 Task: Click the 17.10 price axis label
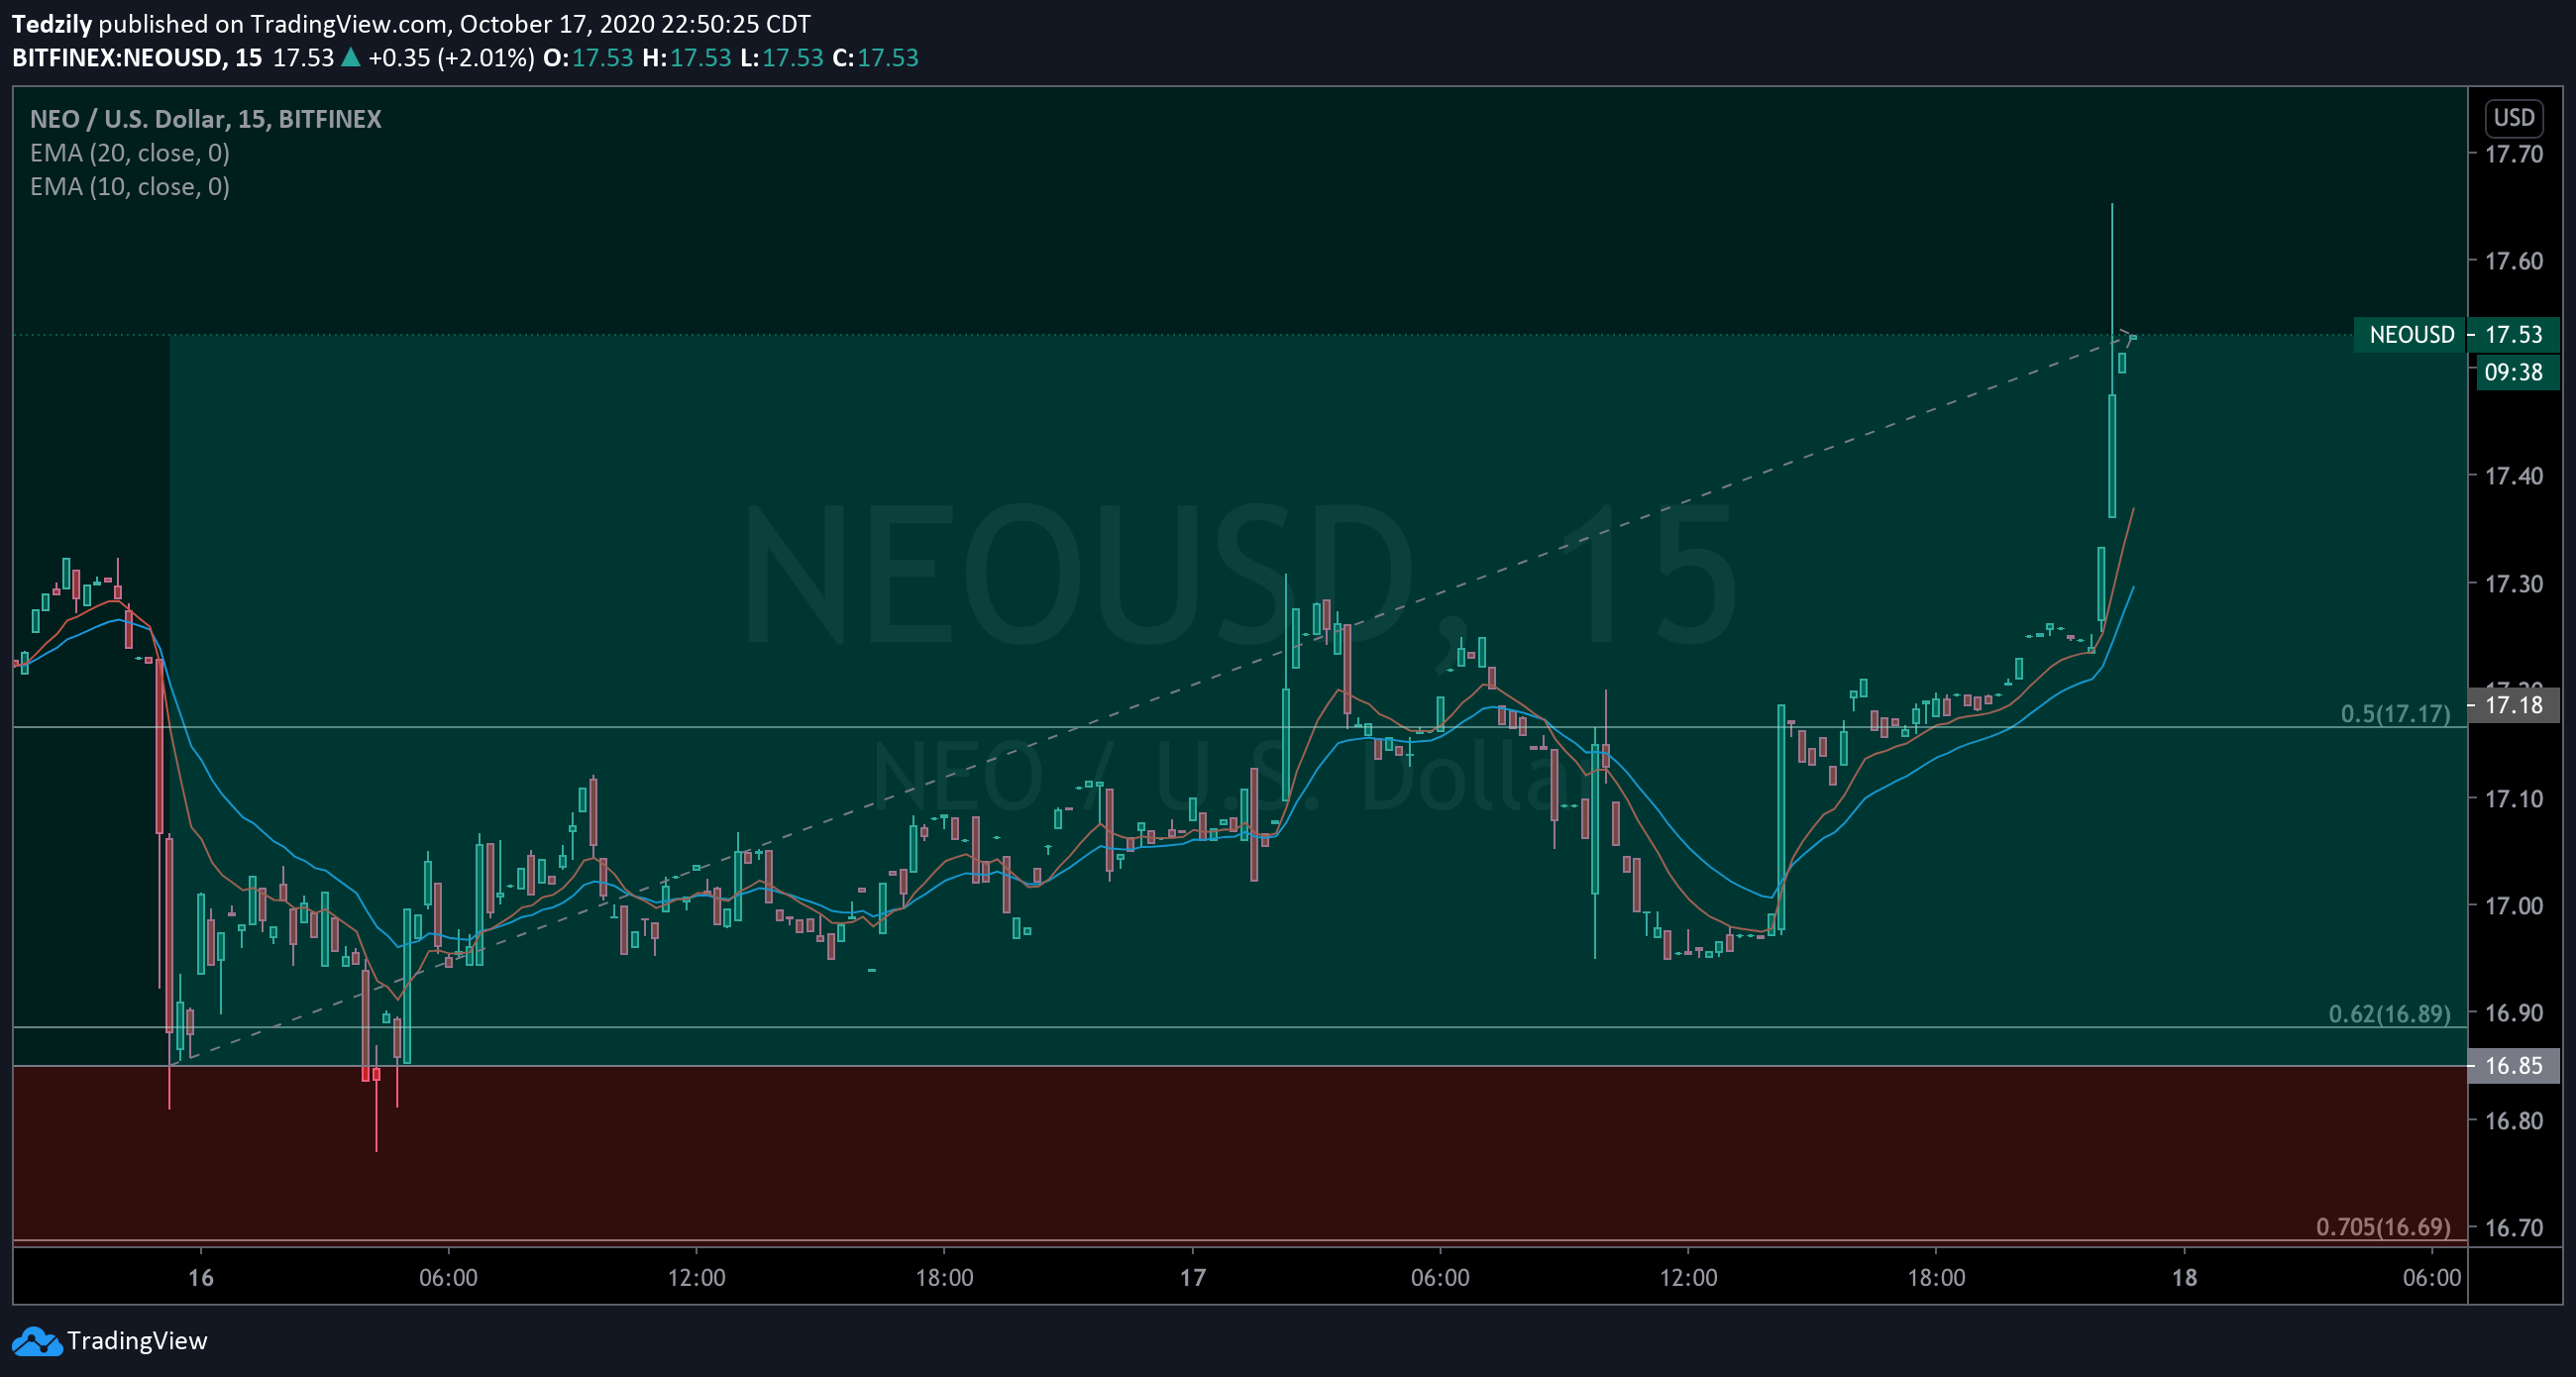point(2514,799)
